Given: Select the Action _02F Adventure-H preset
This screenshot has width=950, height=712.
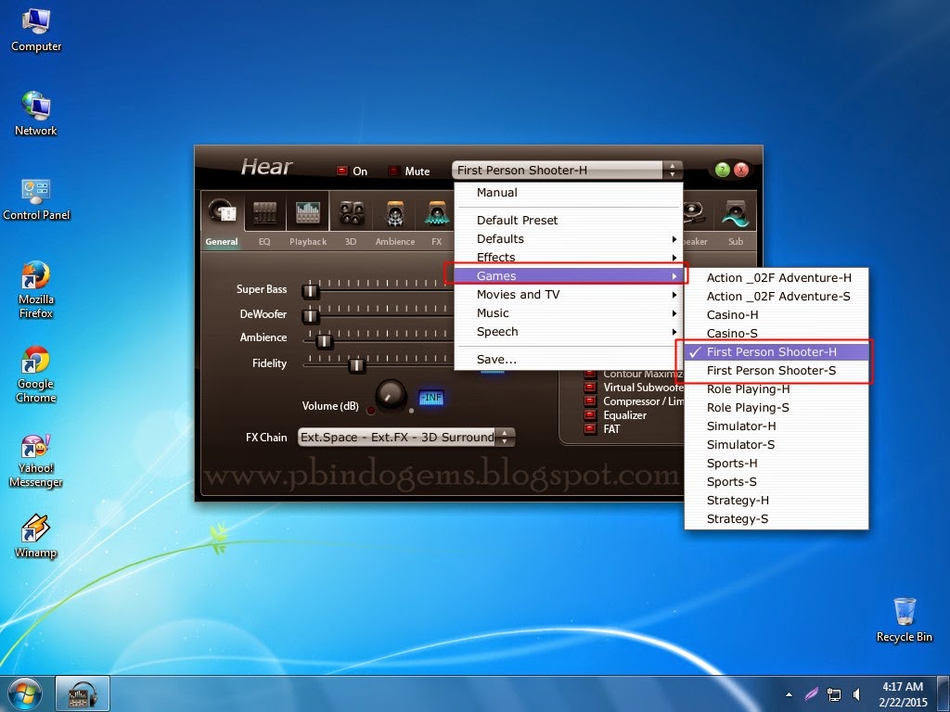Looking at the screenshot, I should [x=777, y=278].
